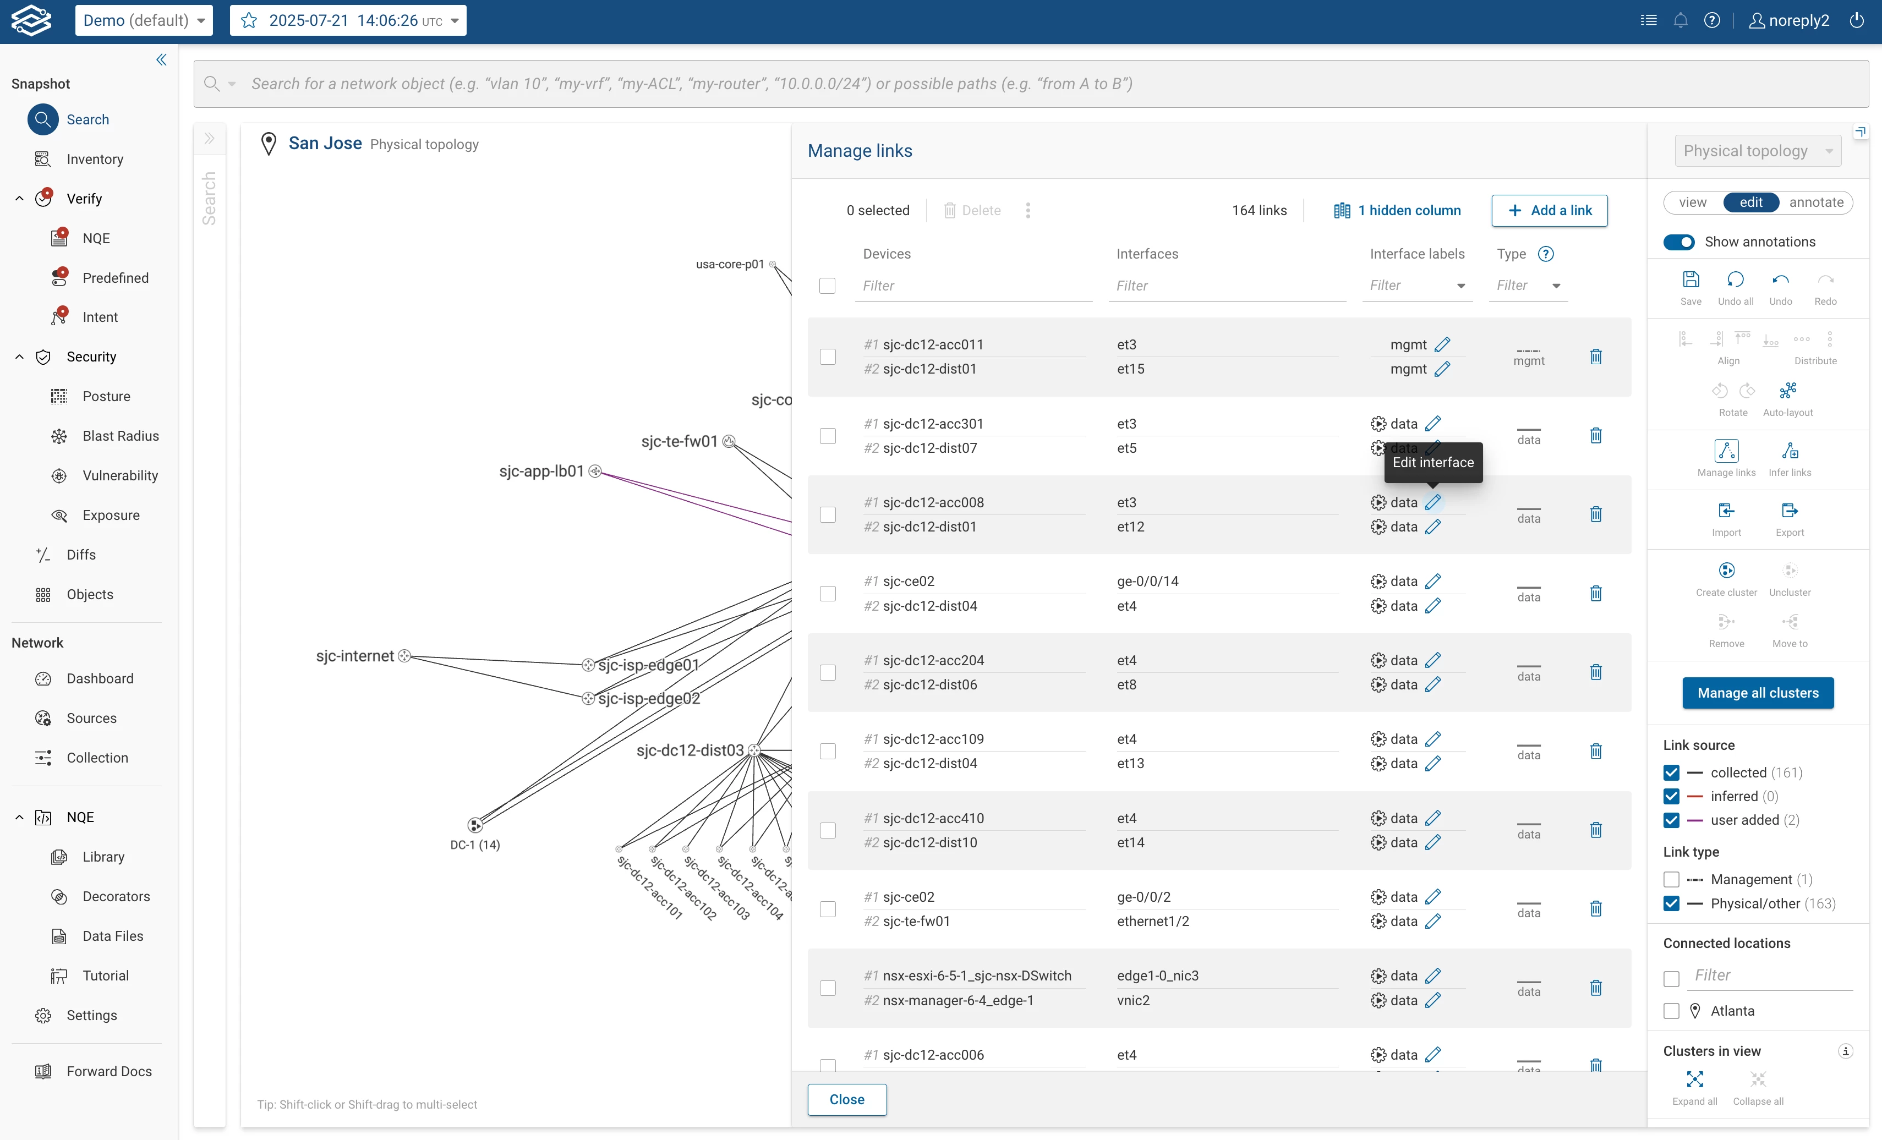Viewport: 1882px width, 1140px height.
Task: Click Expand all clusters icon
Action: [x=1694, y=1079]
